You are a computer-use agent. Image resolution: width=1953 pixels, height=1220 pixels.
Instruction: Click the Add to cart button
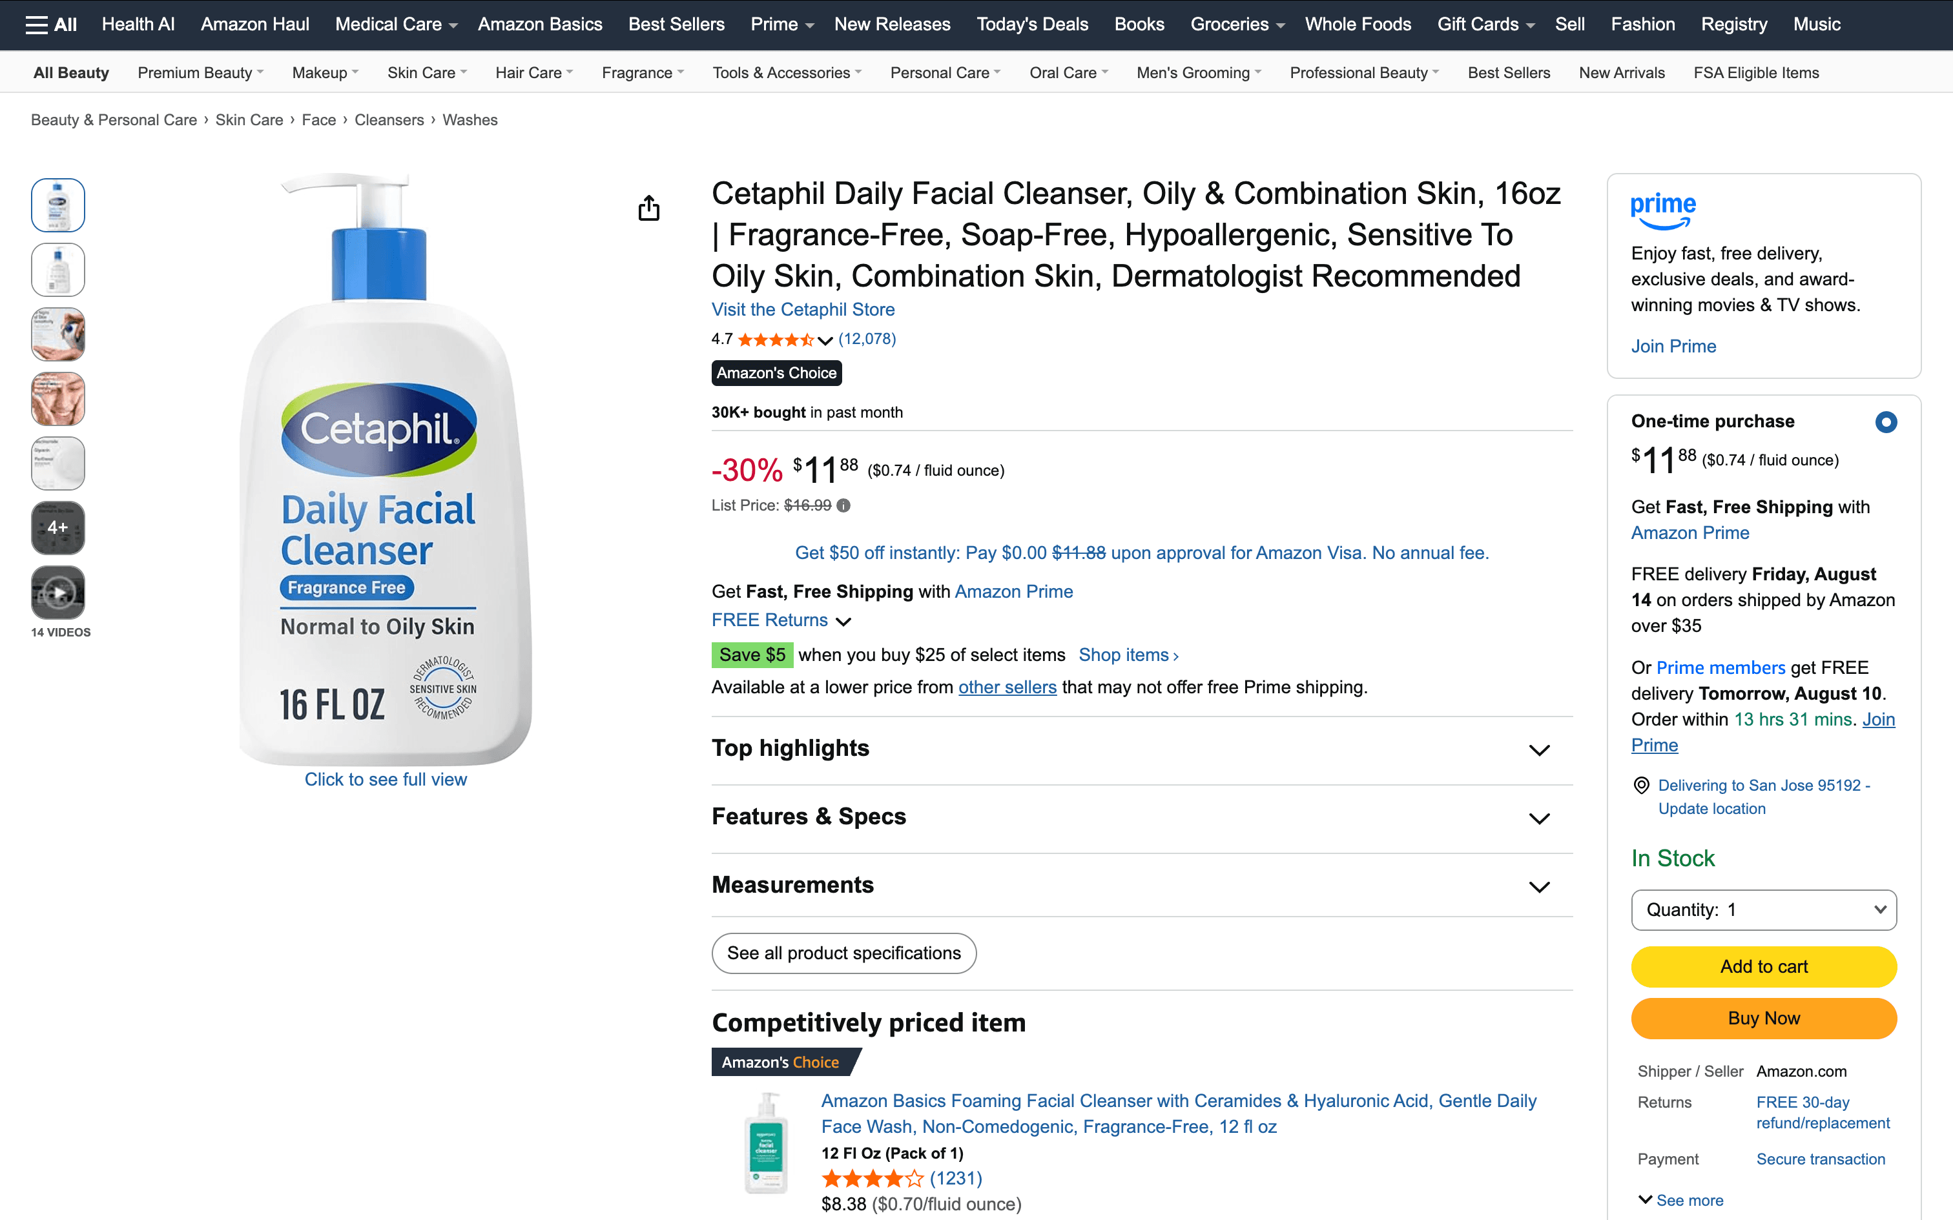click(1763, 967)
